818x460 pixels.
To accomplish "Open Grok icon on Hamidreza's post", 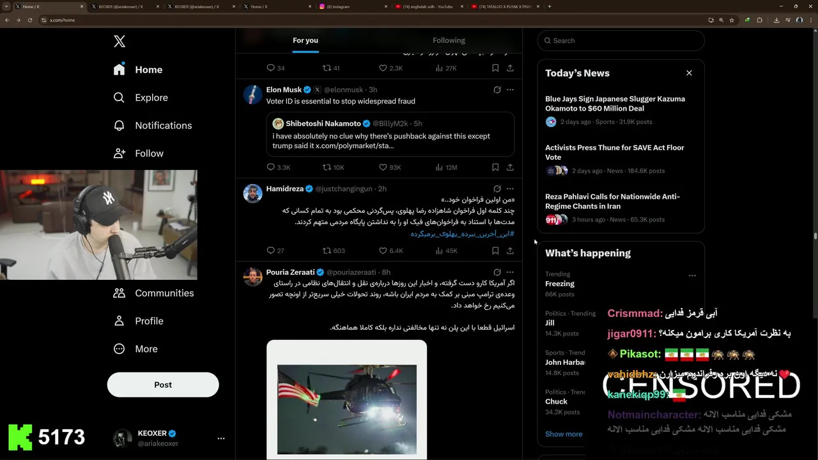I will pyautogui.click(x=497, y=189).
